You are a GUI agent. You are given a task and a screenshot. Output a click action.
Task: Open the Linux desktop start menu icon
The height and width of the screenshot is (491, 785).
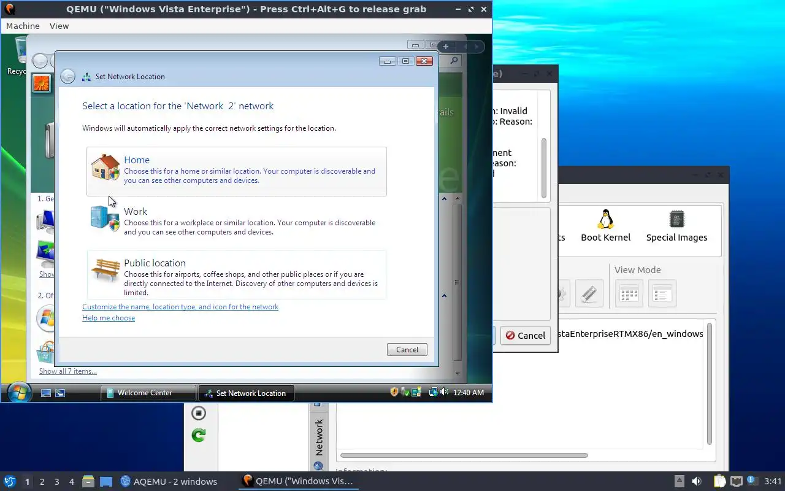(x=10, y=482)
